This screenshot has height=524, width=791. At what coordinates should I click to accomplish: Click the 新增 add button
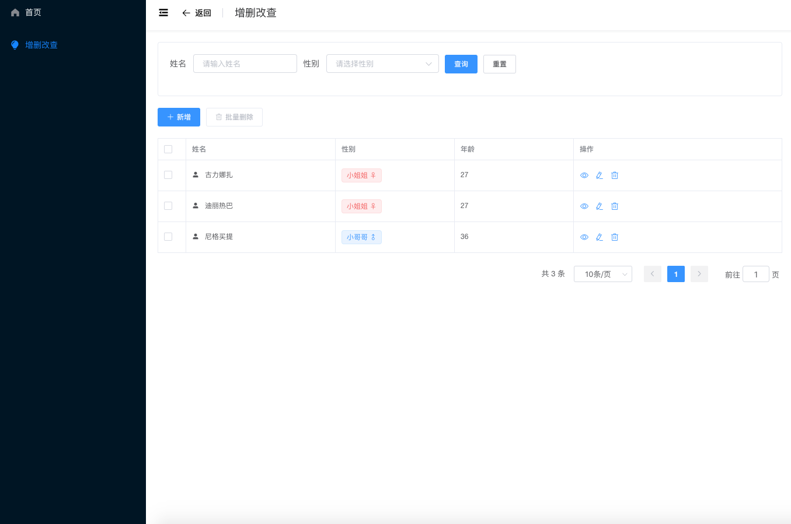point(179,117)
